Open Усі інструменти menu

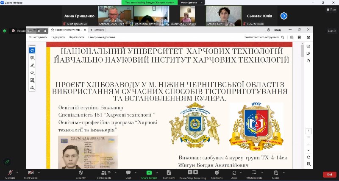coord(38,37)
